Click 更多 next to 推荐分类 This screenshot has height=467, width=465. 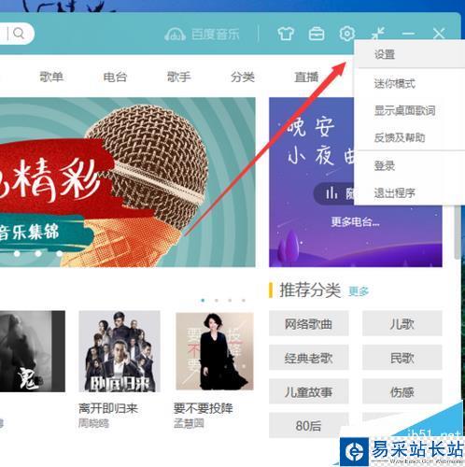coord(359,291)
